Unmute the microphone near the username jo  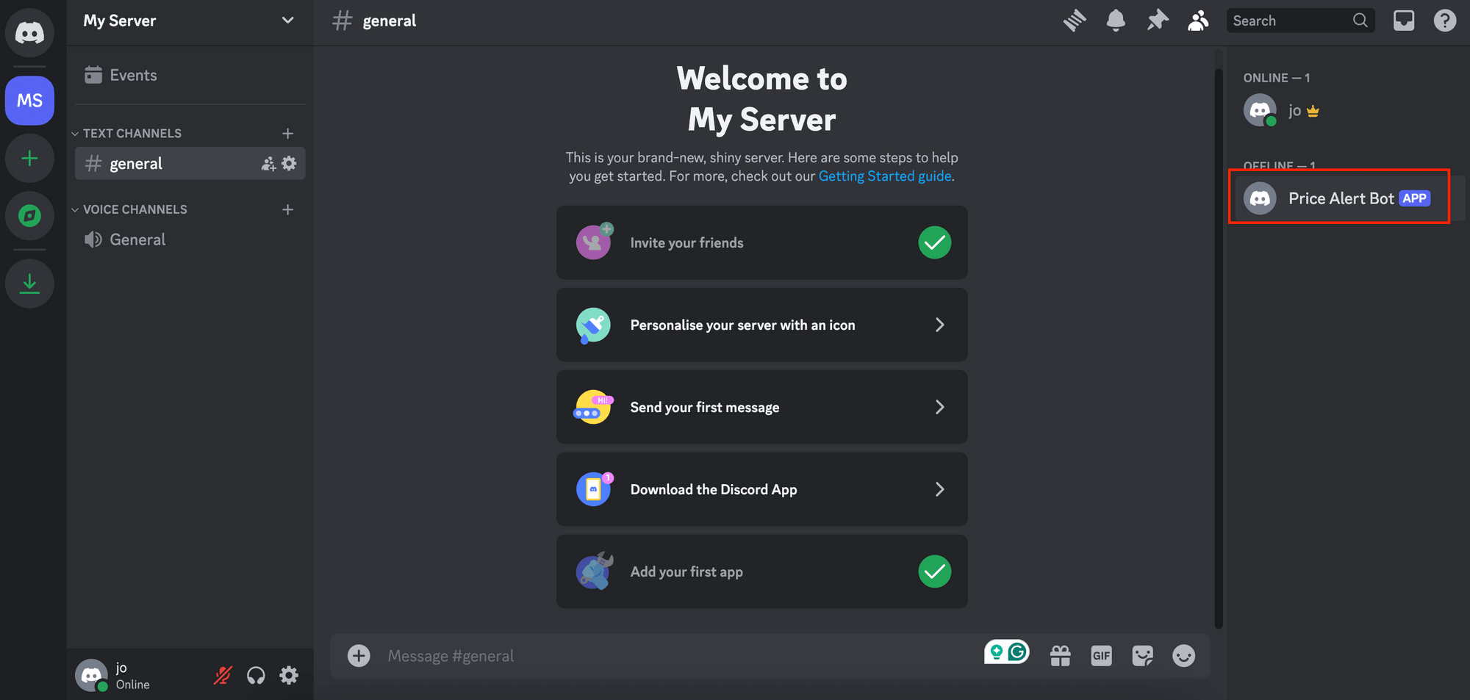pos(222,674)
